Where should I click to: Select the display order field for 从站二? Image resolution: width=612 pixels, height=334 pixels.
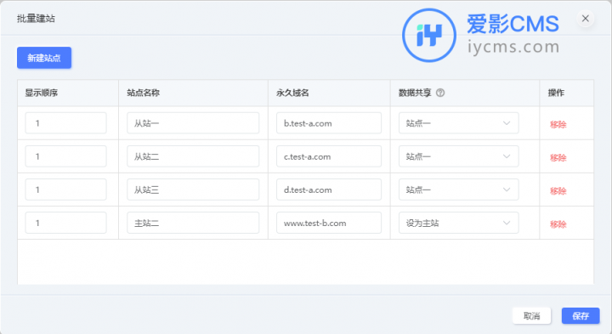[x=66, y=156]
